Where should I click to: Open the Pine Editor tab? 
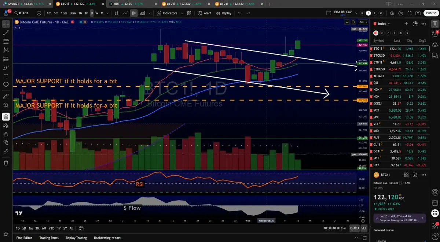(24, 238)
